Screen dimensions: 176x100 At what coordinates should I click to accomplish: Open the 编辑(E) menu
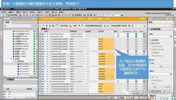(11, 12)
